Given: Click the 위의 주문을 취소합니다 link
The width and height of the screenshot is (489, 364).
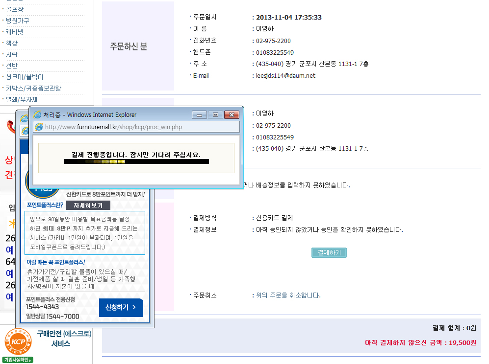Looking at the screenshot, I should [288, 295].
